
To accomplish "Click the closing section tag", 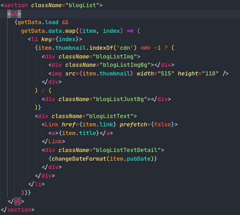I will point(17,210).
